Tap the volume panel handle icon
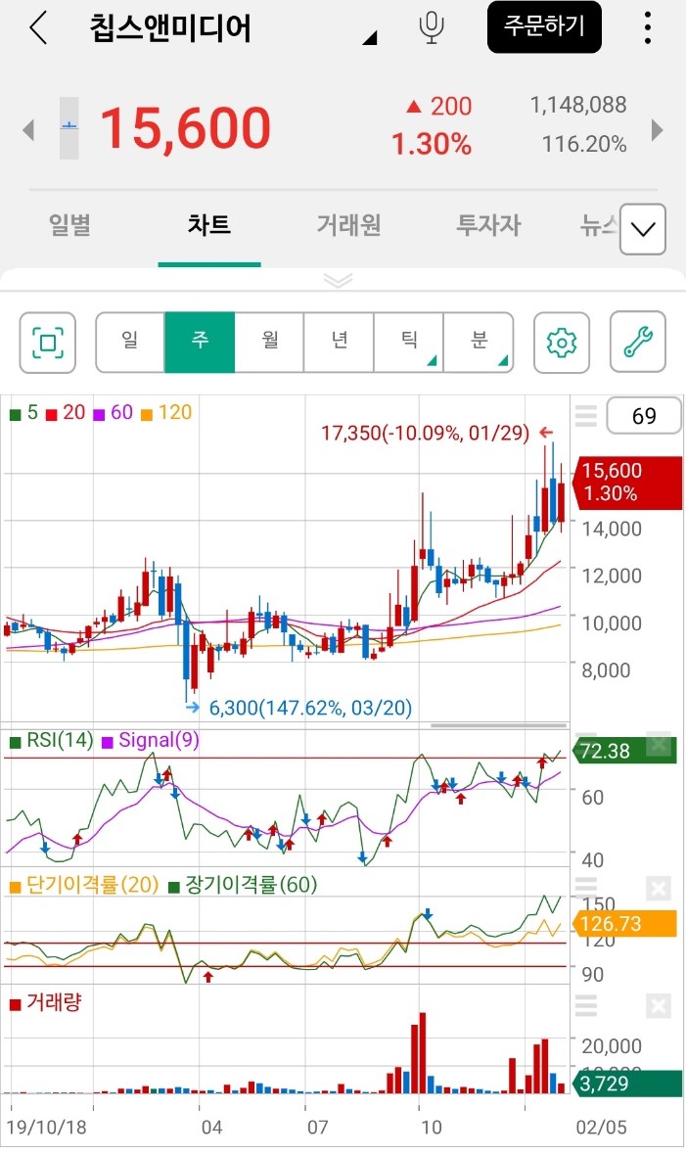The width and height of the screenshot is (686, 1154). click(x=586, y=1004)
